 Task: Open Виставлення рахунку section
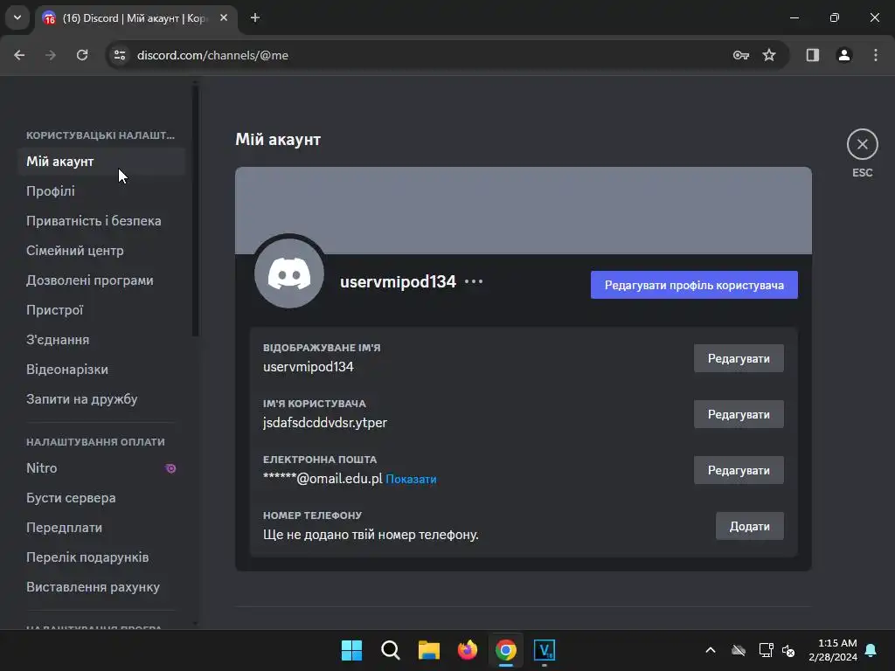101,586
